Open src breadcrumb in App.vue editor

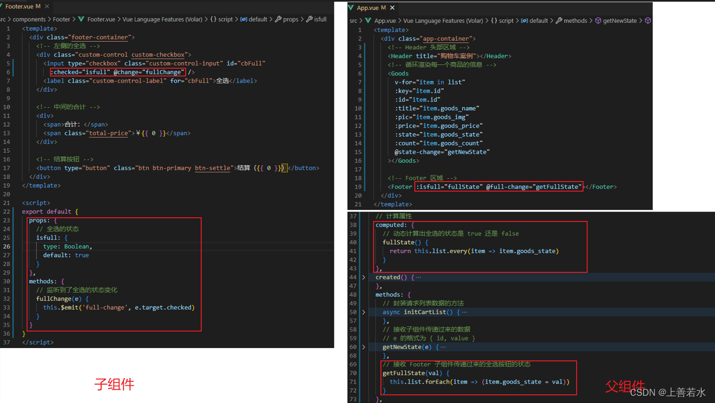(x=353, y=21)
